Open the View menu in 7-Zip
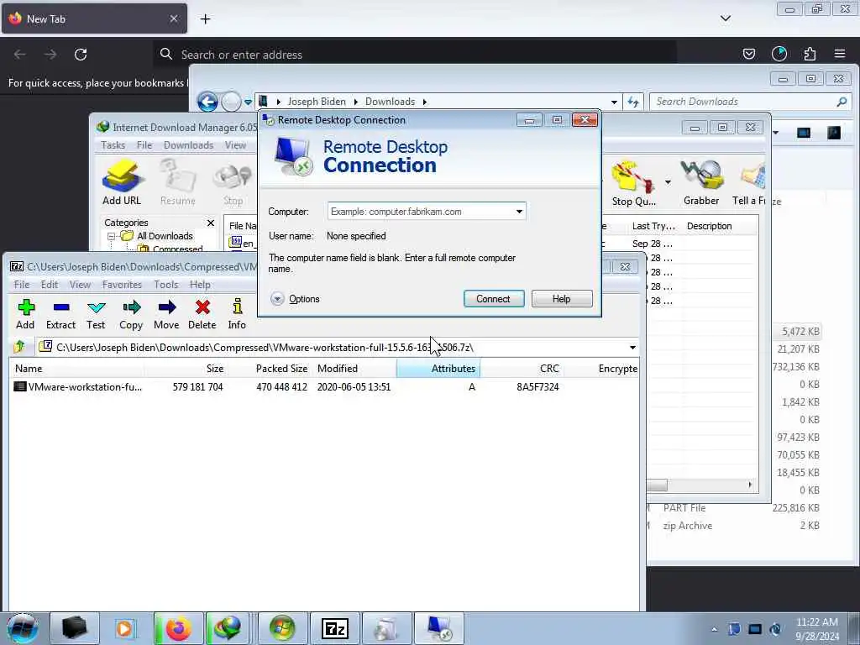Viewport: 860px width, 645px height. [80, 285]
